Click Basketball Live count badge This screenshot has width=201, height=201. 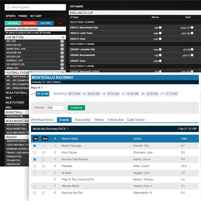(62, 49)
